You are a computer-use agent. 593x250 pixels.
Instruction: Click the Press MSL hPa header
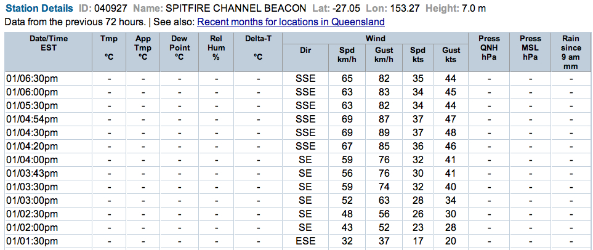pyautogui.click(x=530, y=47)
